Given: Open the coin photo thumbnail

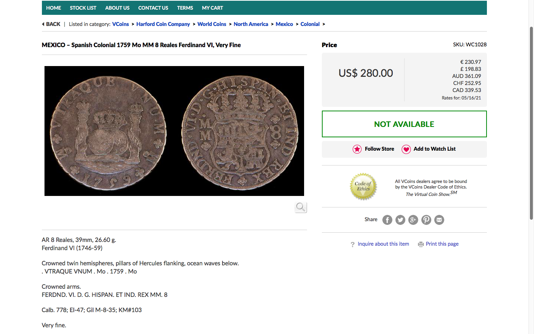Looking at the screenshot, I should pyautogui.click(x=174, y=131).
